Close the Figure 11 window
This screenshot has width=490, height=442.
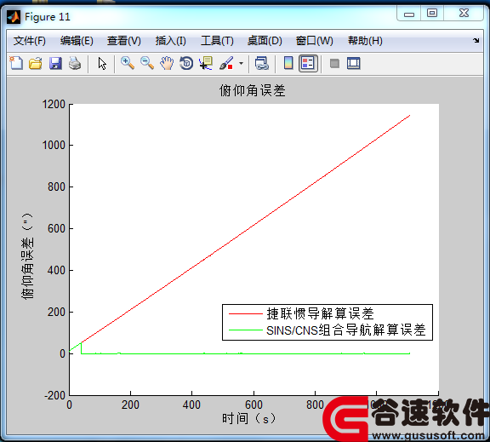[464, 13]
